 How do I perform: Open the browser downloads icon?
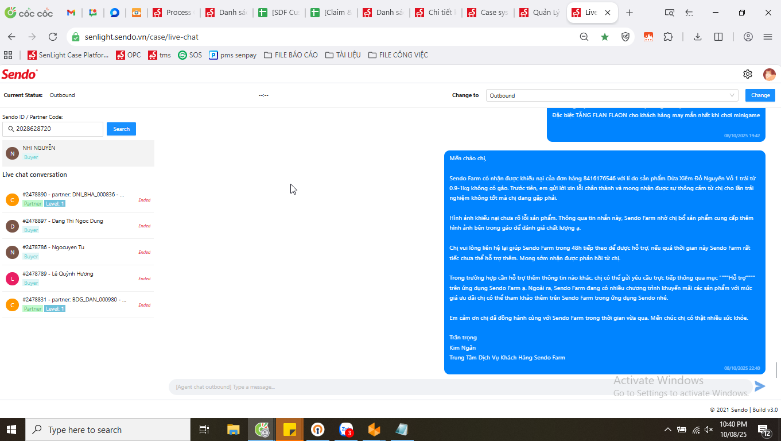coord(698,37)
